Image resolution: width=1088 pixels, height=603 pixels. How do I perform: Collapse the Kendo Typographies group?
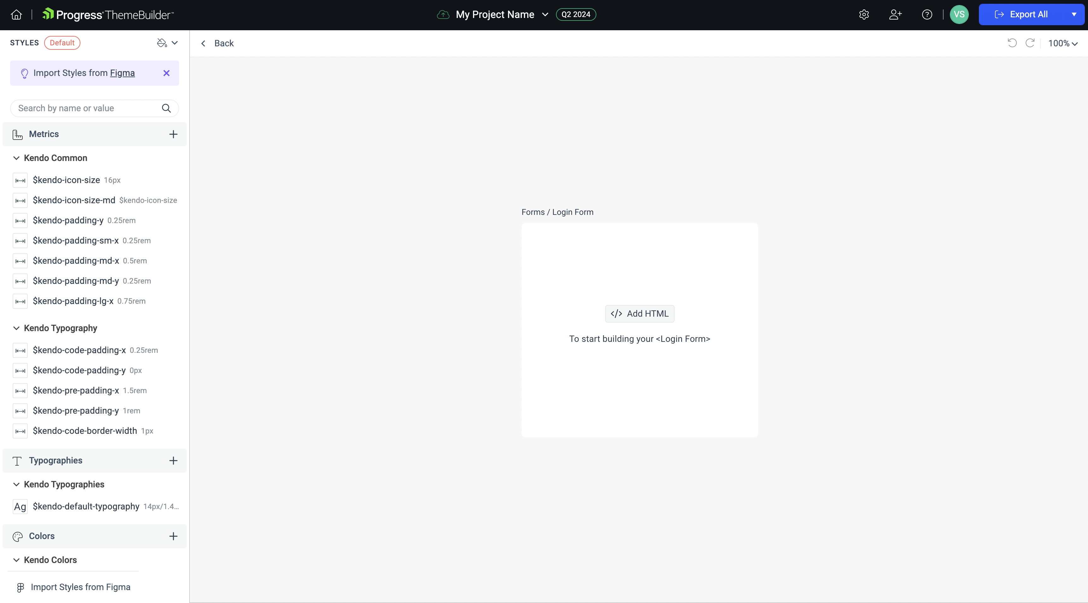pos(16,485)
